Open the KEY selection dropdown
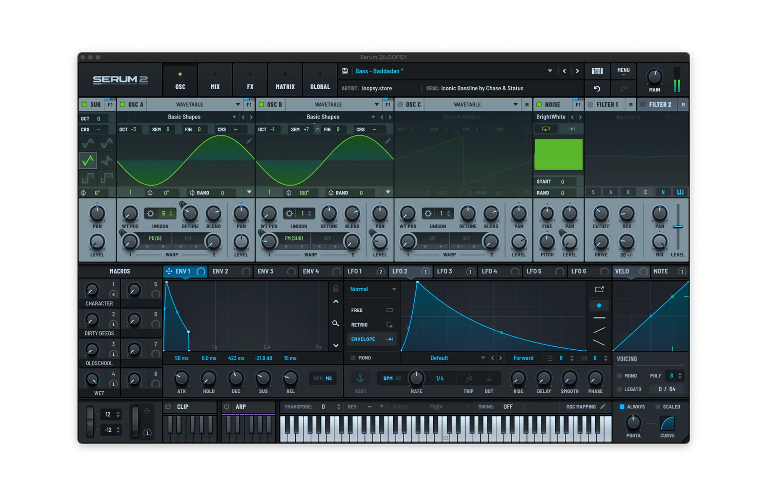 pos(381,407)
